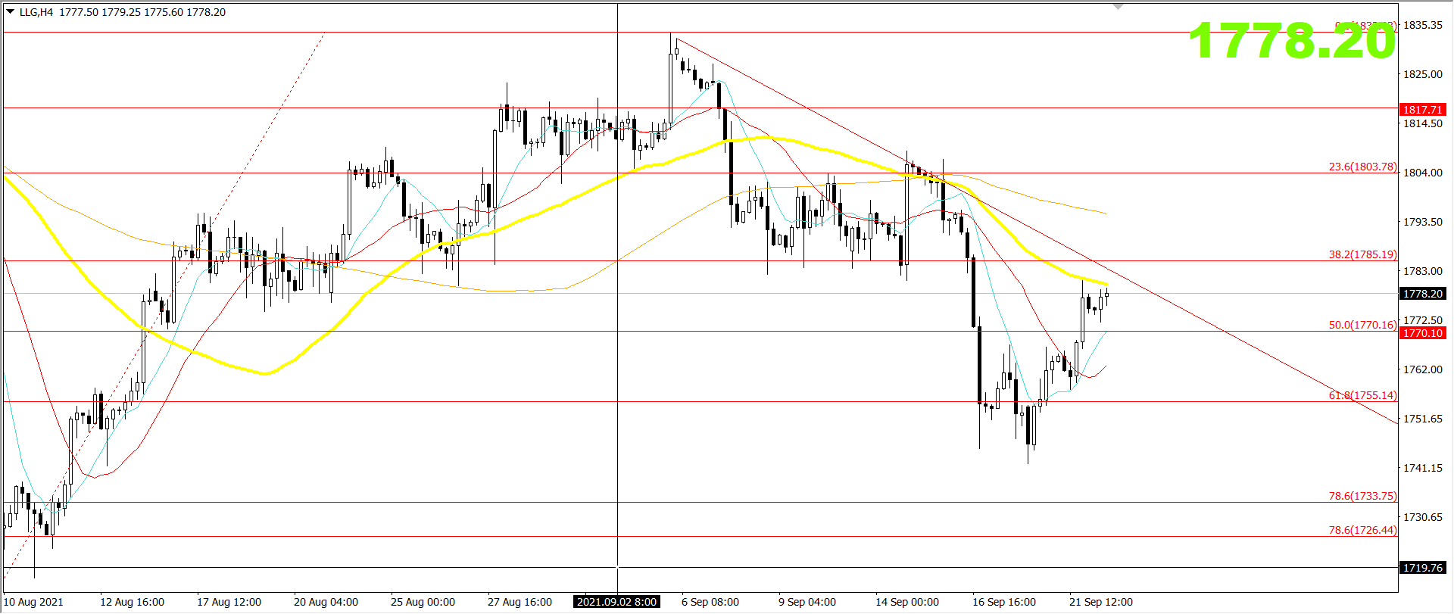
Task: Click the 9 Sep 04:00 time axis label
Action: coord(807,602)
